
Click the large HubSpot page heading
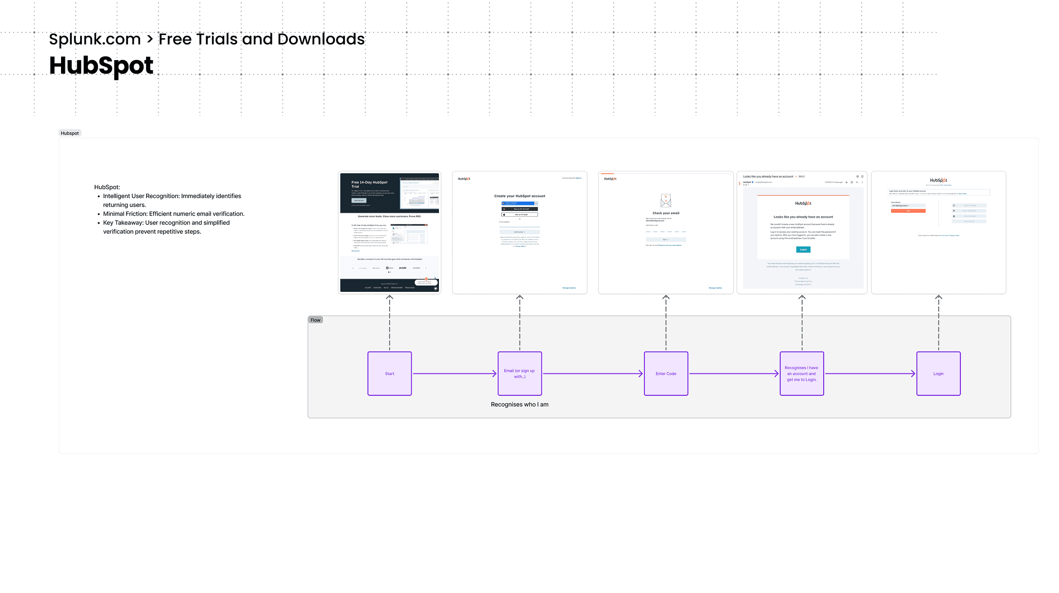coord(101,65)
